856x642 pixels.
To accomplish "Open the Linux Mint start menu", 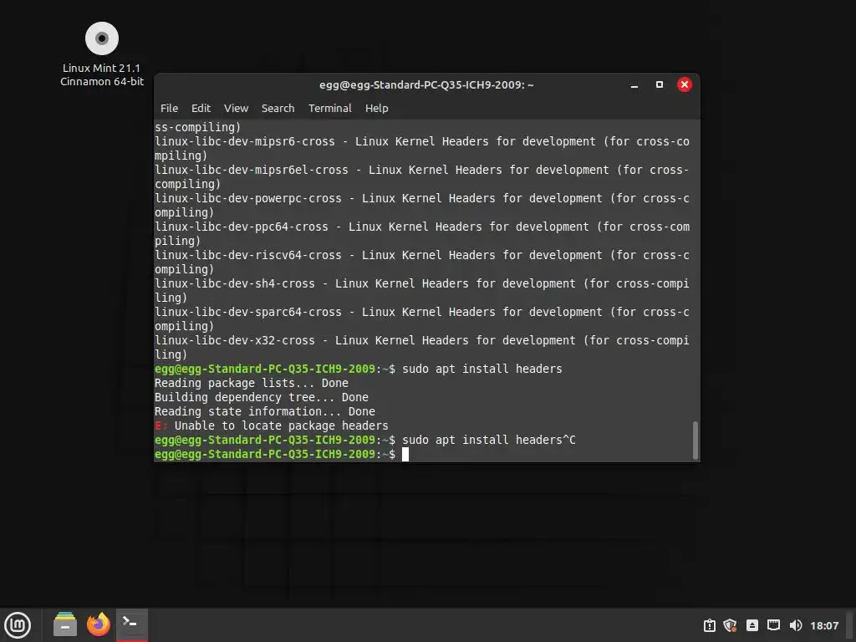I will 18,625.
